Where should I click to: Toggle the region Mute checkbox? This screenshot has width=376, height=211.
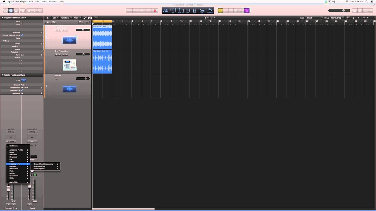coord(22,21)
